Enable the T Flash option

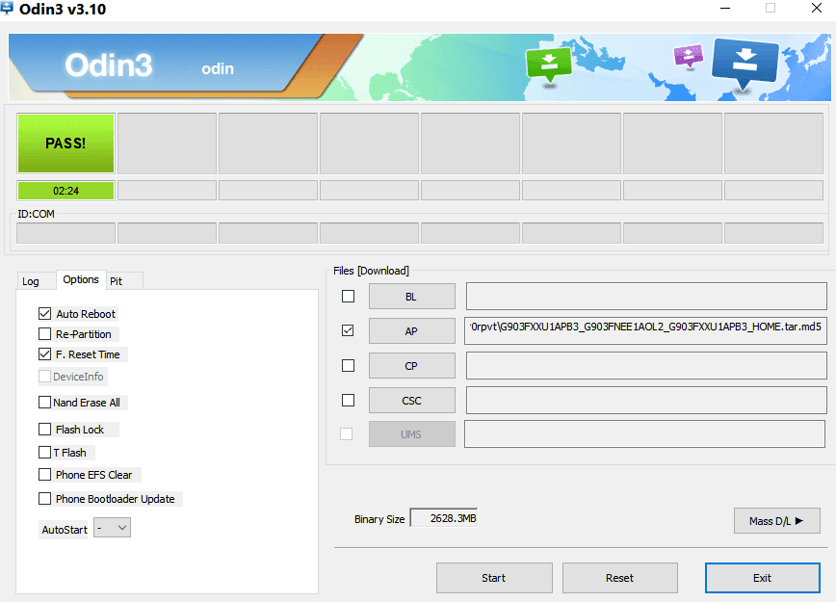(x=44, y=452)
